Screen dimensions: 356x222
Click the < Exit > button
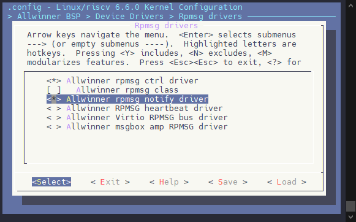(x=110, y=182)
